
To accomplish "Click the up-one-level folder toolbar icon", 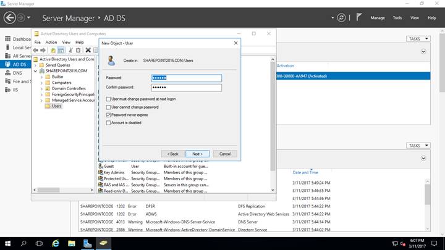I will tap(53, 50).
